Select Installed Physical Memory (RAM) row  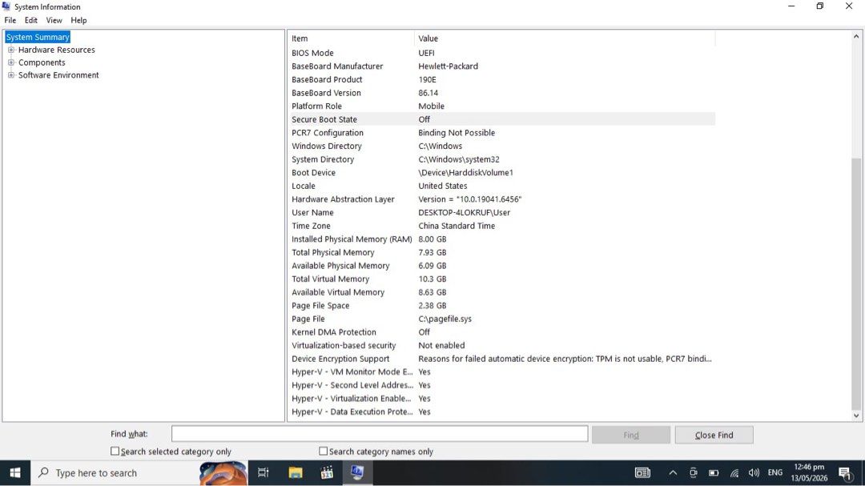[x=502, y=239]
